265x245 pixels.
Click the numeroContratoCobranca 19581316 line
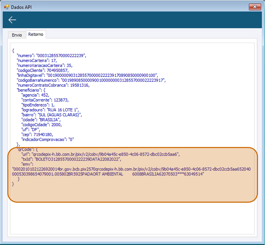click(x=53, y=85)
